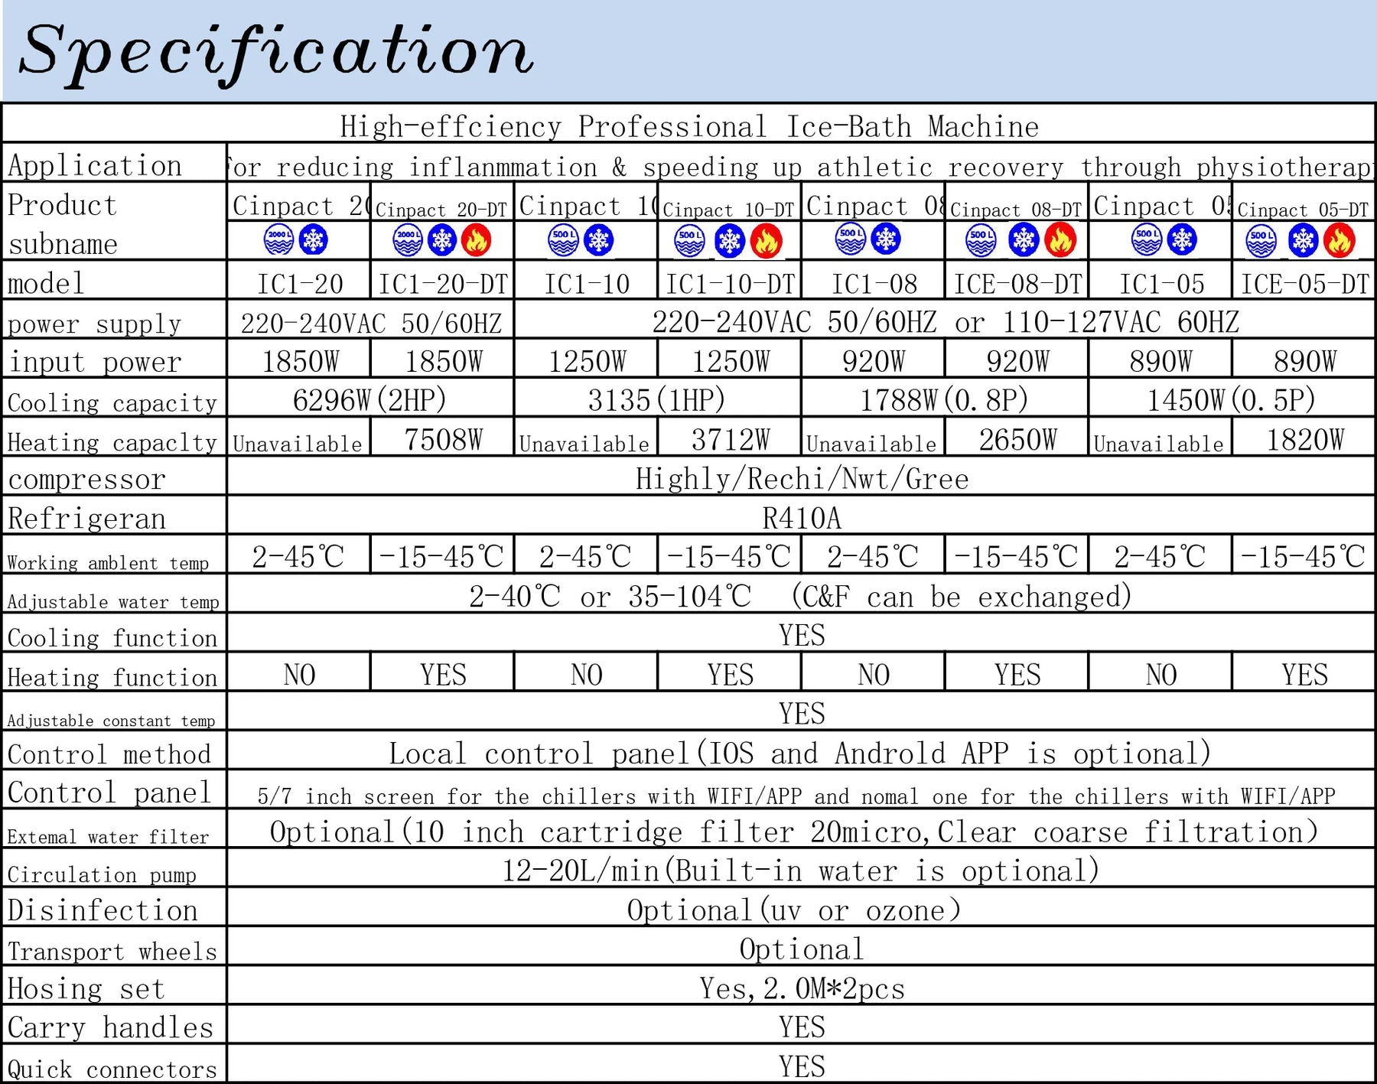Click the 2000L water icon under Cinpact 20
This screenshot has height=1084, width=1377.
(278, 240)
